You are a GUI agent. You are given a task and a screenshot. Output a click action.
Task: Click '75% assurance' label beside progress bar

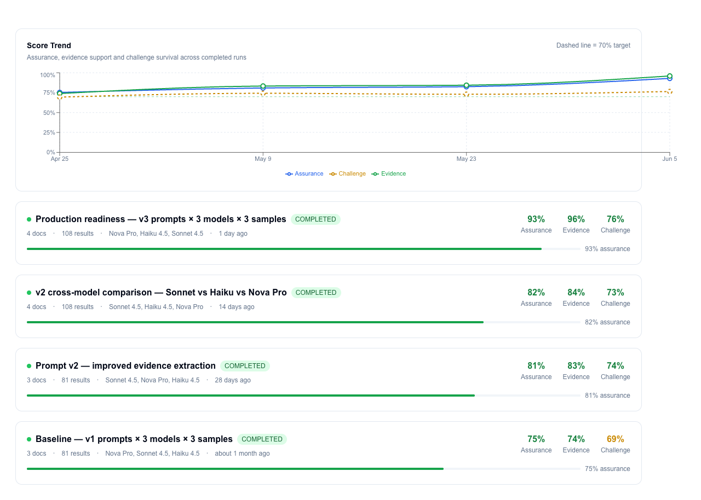pyautogui.click(x=607, y=469)
